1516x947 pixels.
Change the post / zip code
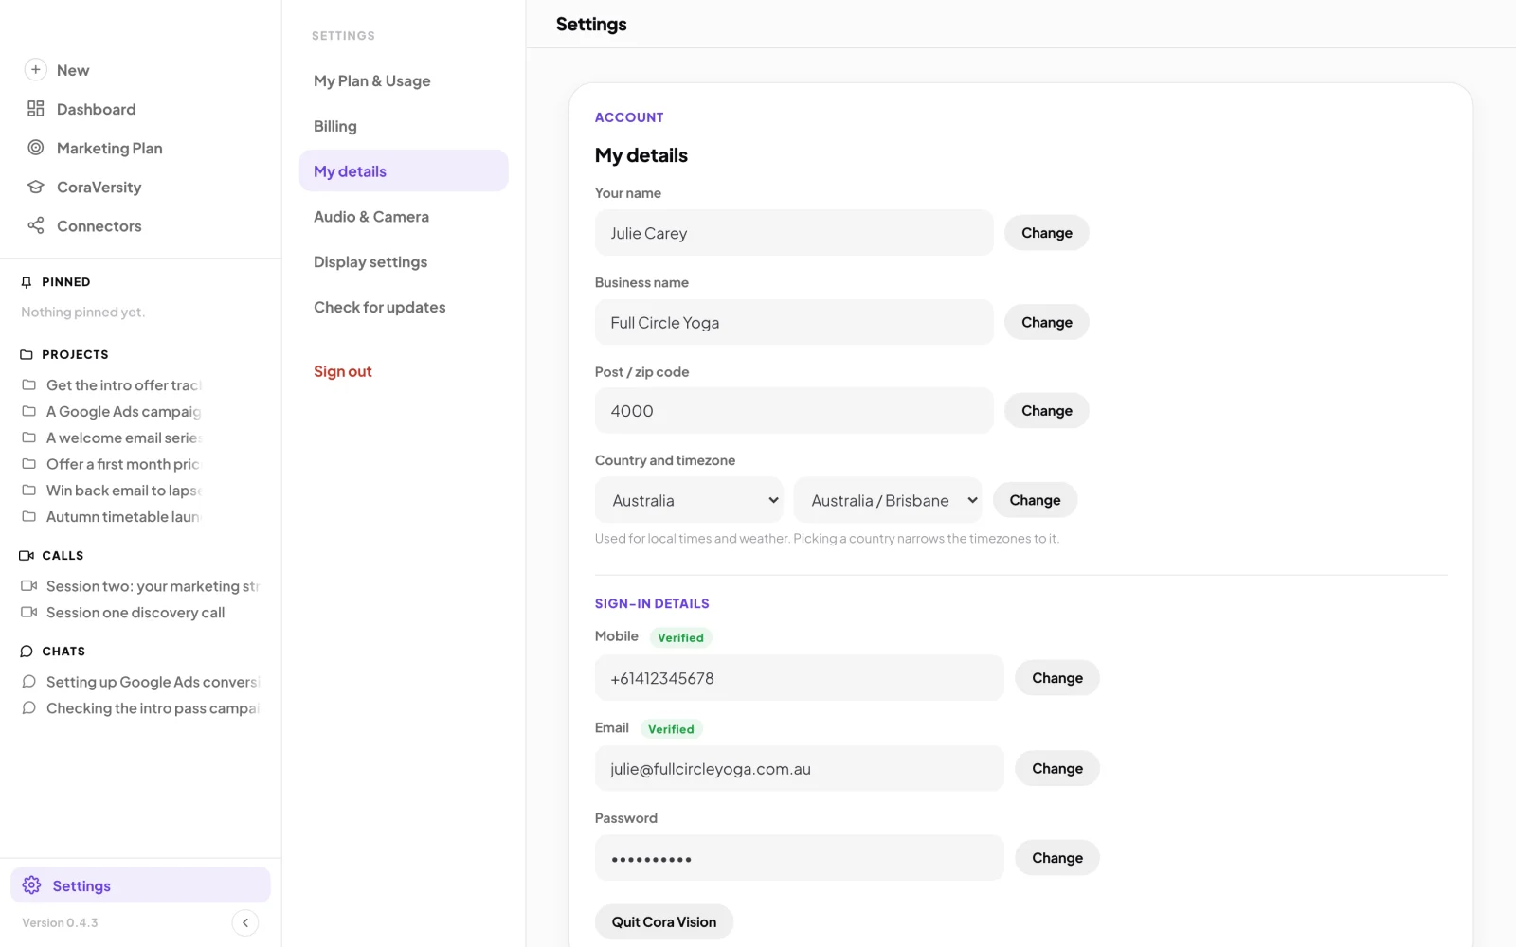[1047, 411]
